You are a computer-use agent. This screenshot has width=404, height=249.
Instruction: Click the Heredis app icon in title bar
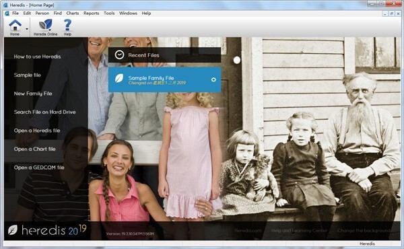5,5
